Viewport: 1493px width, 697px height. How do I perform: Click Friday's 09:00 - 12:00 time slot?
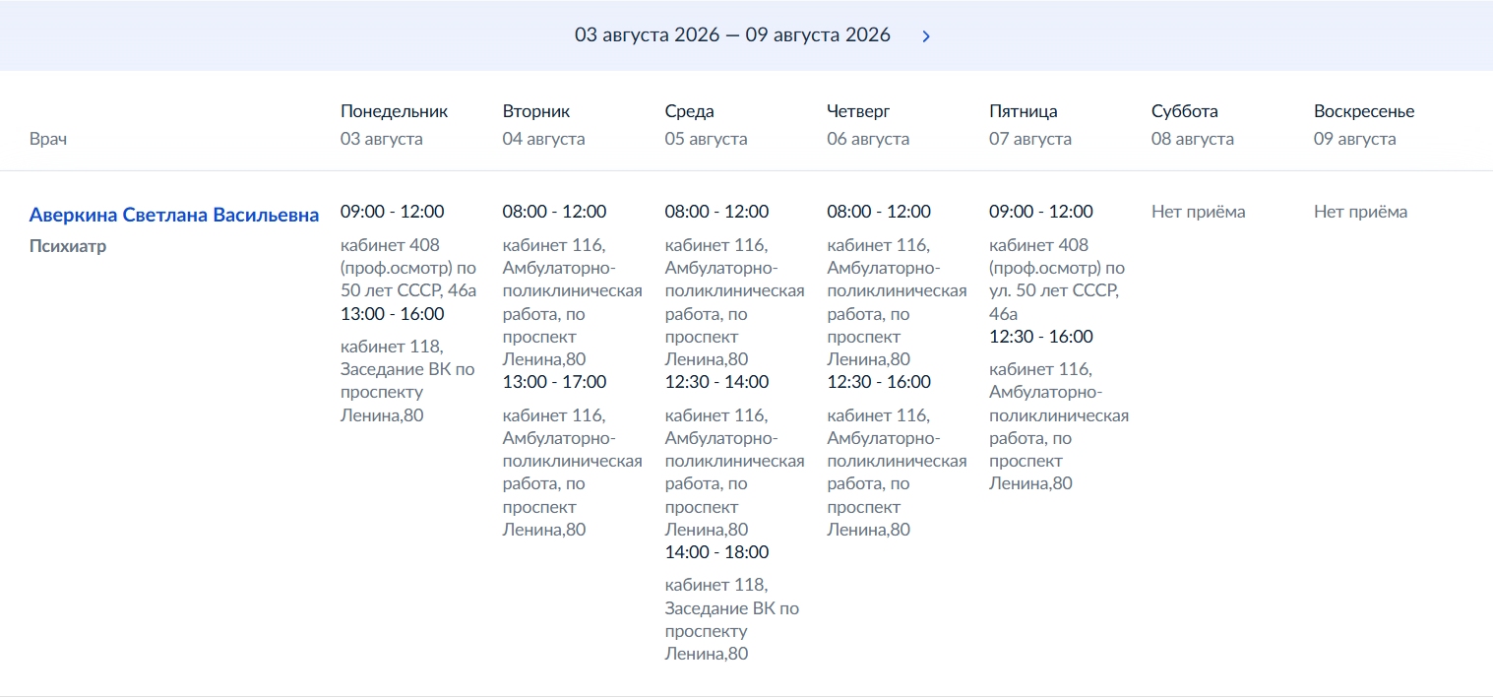point(1041,211)
